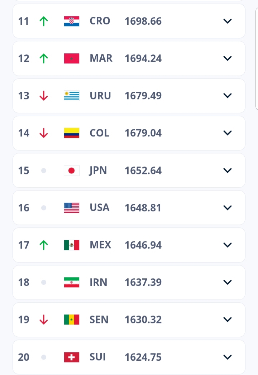The image size is (258, 375).
Task: Click the Colombia flag icon
Action: click(x=72, y=133)
